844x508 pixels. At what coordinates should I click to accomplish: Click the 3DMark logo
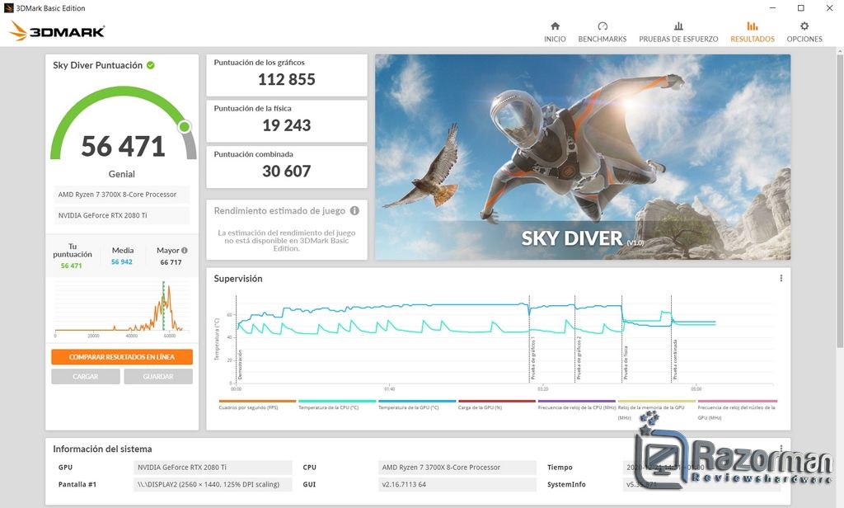tap(57, 31)
